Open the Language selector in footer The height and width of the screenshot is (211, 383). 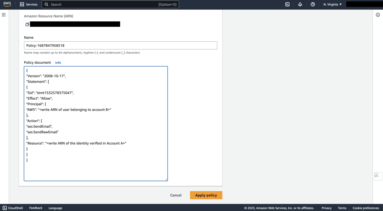(x=55, y=208)
